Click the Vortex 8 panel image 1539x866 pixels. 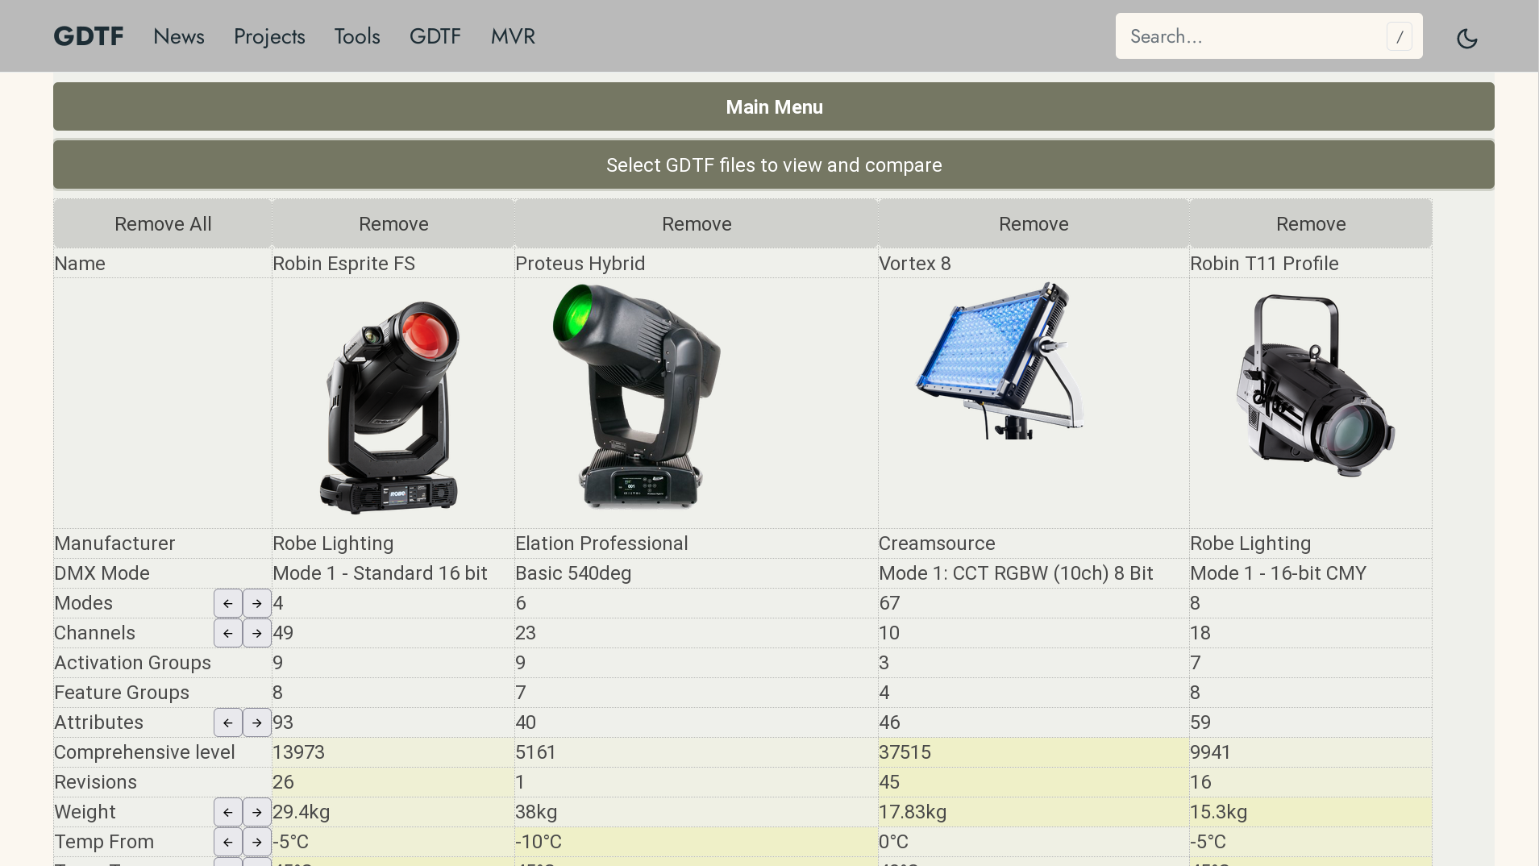point(1000,360)
